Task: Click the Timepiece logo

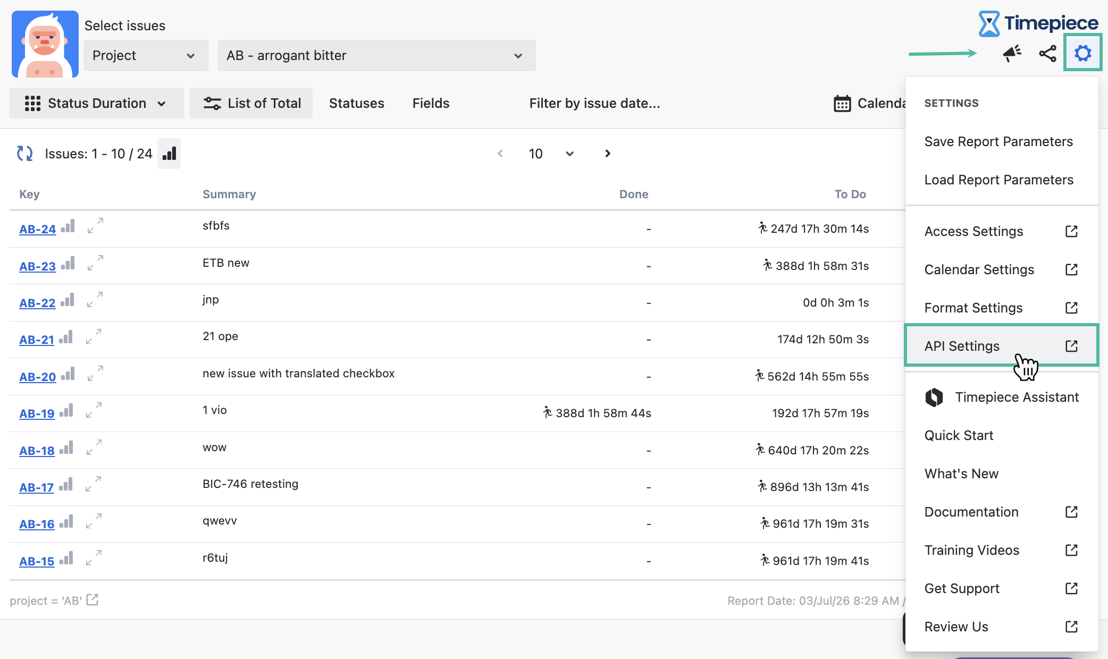Action: point(1038,23)
